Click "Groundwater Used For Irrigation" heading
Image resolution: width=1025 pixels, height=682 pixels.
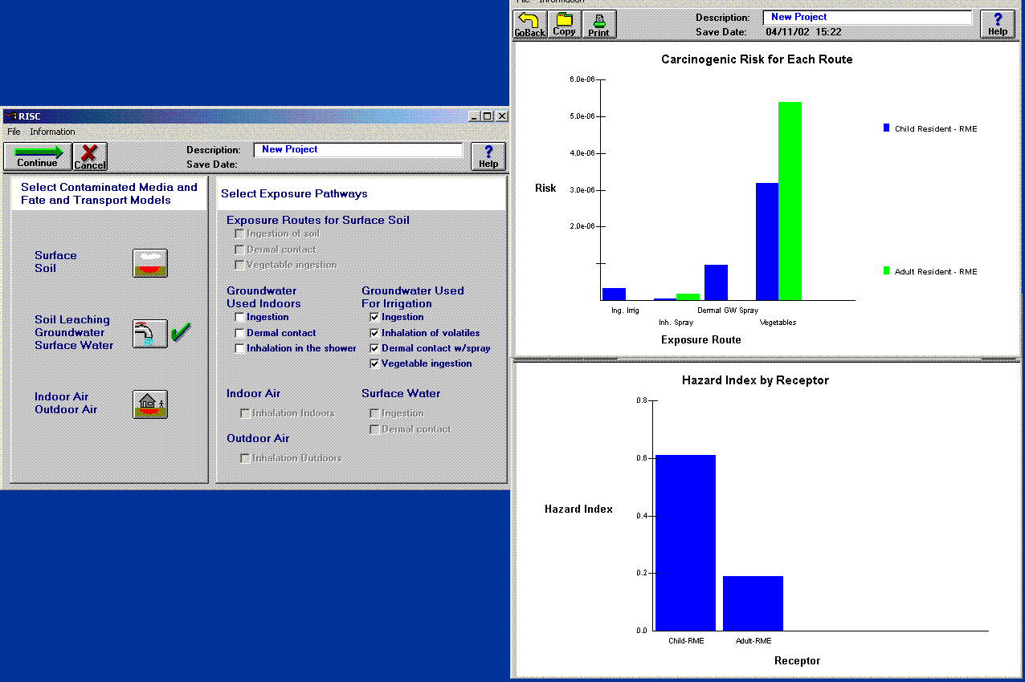[x=413, y=297]
